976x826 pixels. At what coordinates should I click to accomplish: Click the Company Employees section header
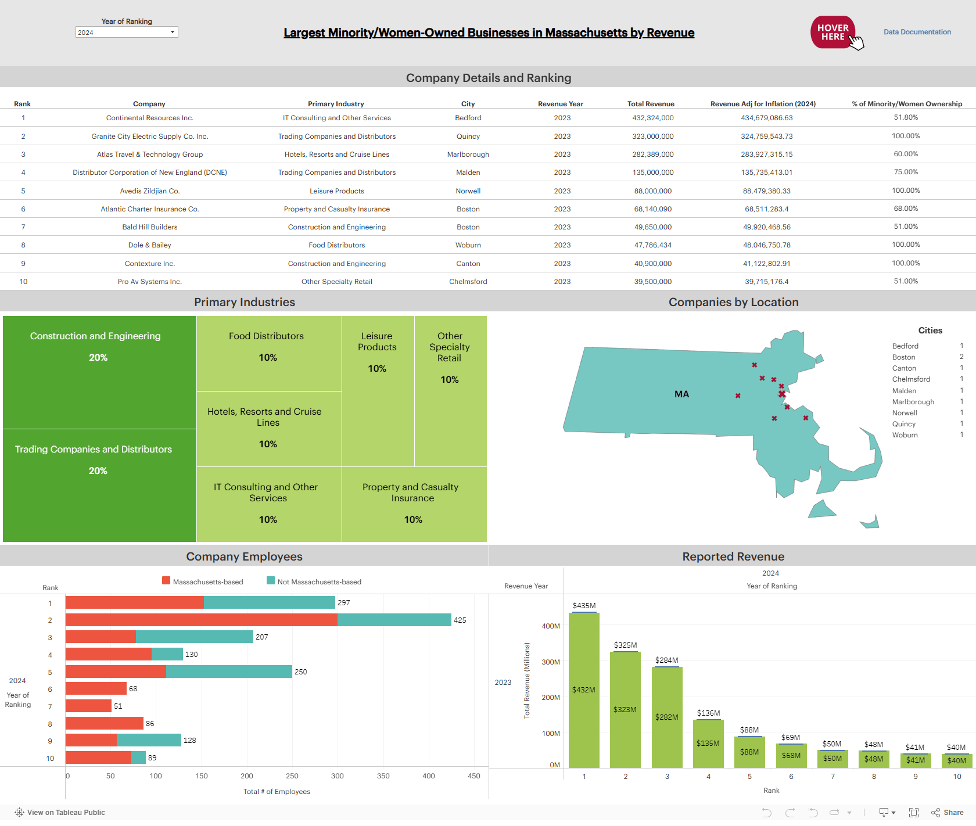tap(244, 556)
